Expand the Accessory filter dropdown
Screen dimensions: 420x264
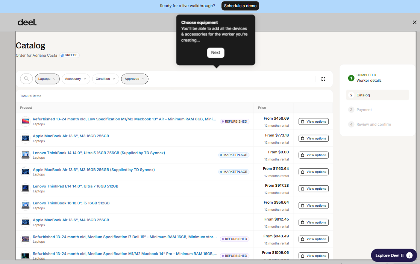pyautogui.click(x=76, y=79)
